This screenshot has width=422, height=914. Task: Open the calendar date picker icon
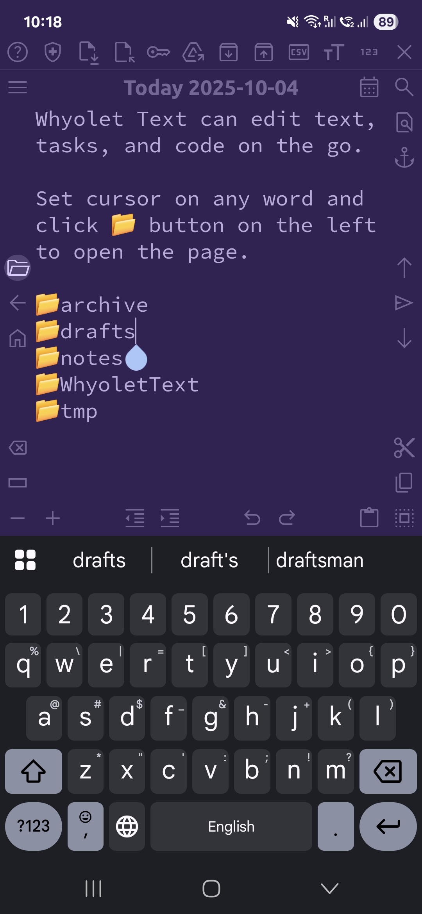[369, 87]
